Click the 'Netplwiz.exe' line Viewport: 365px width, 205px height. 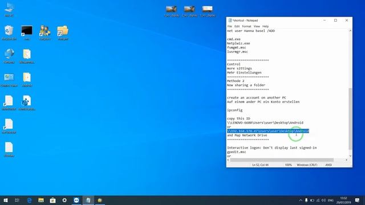(x=238, y=43)
